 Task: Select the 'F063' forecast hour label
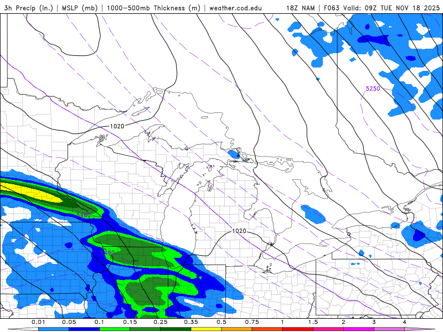click(x=332, y=8)
